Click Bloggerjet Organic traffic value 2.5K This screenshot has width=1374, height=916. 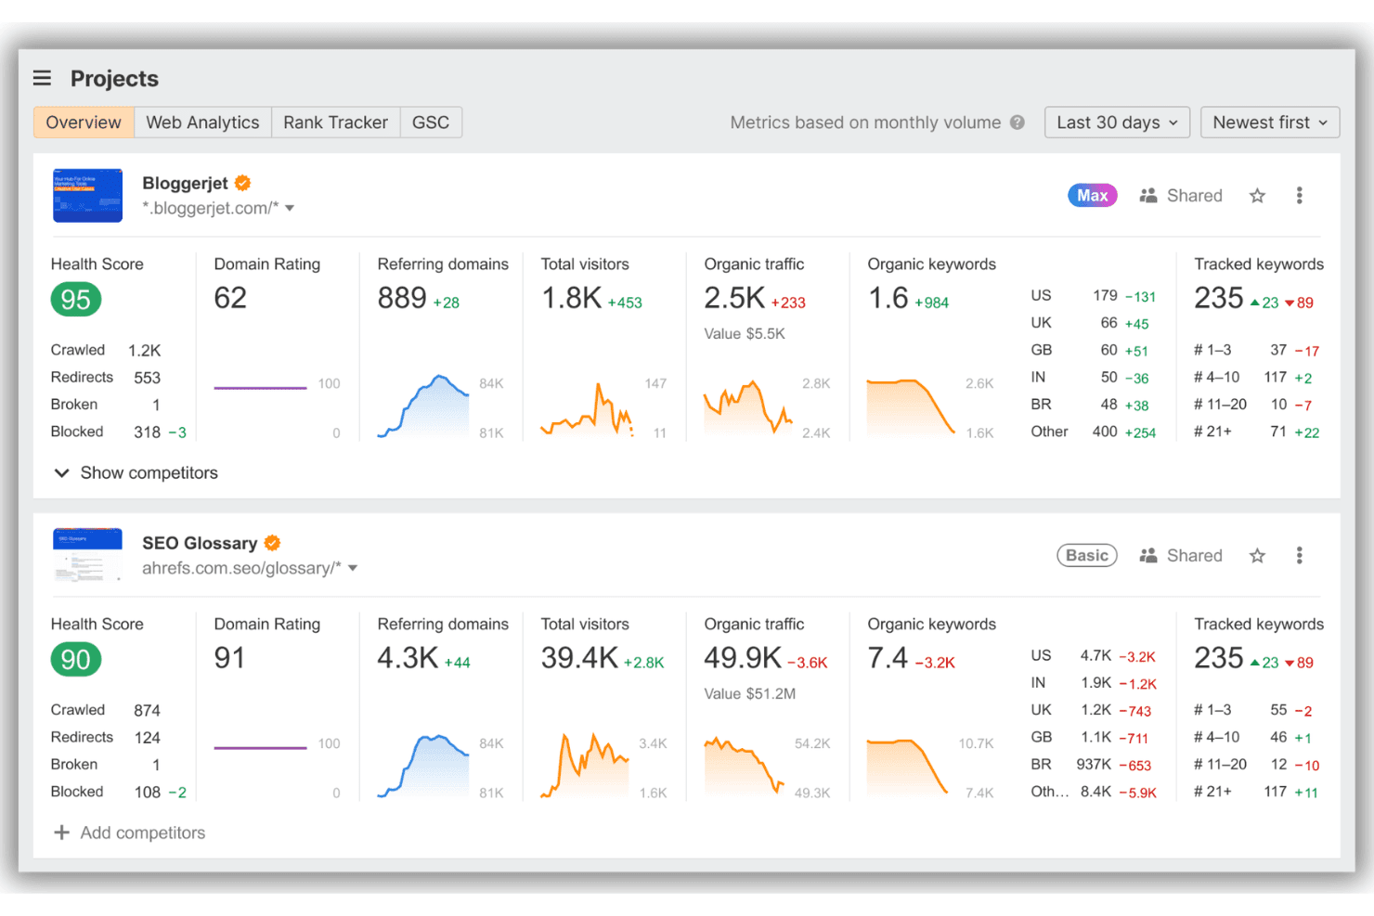tap(734, 298)
